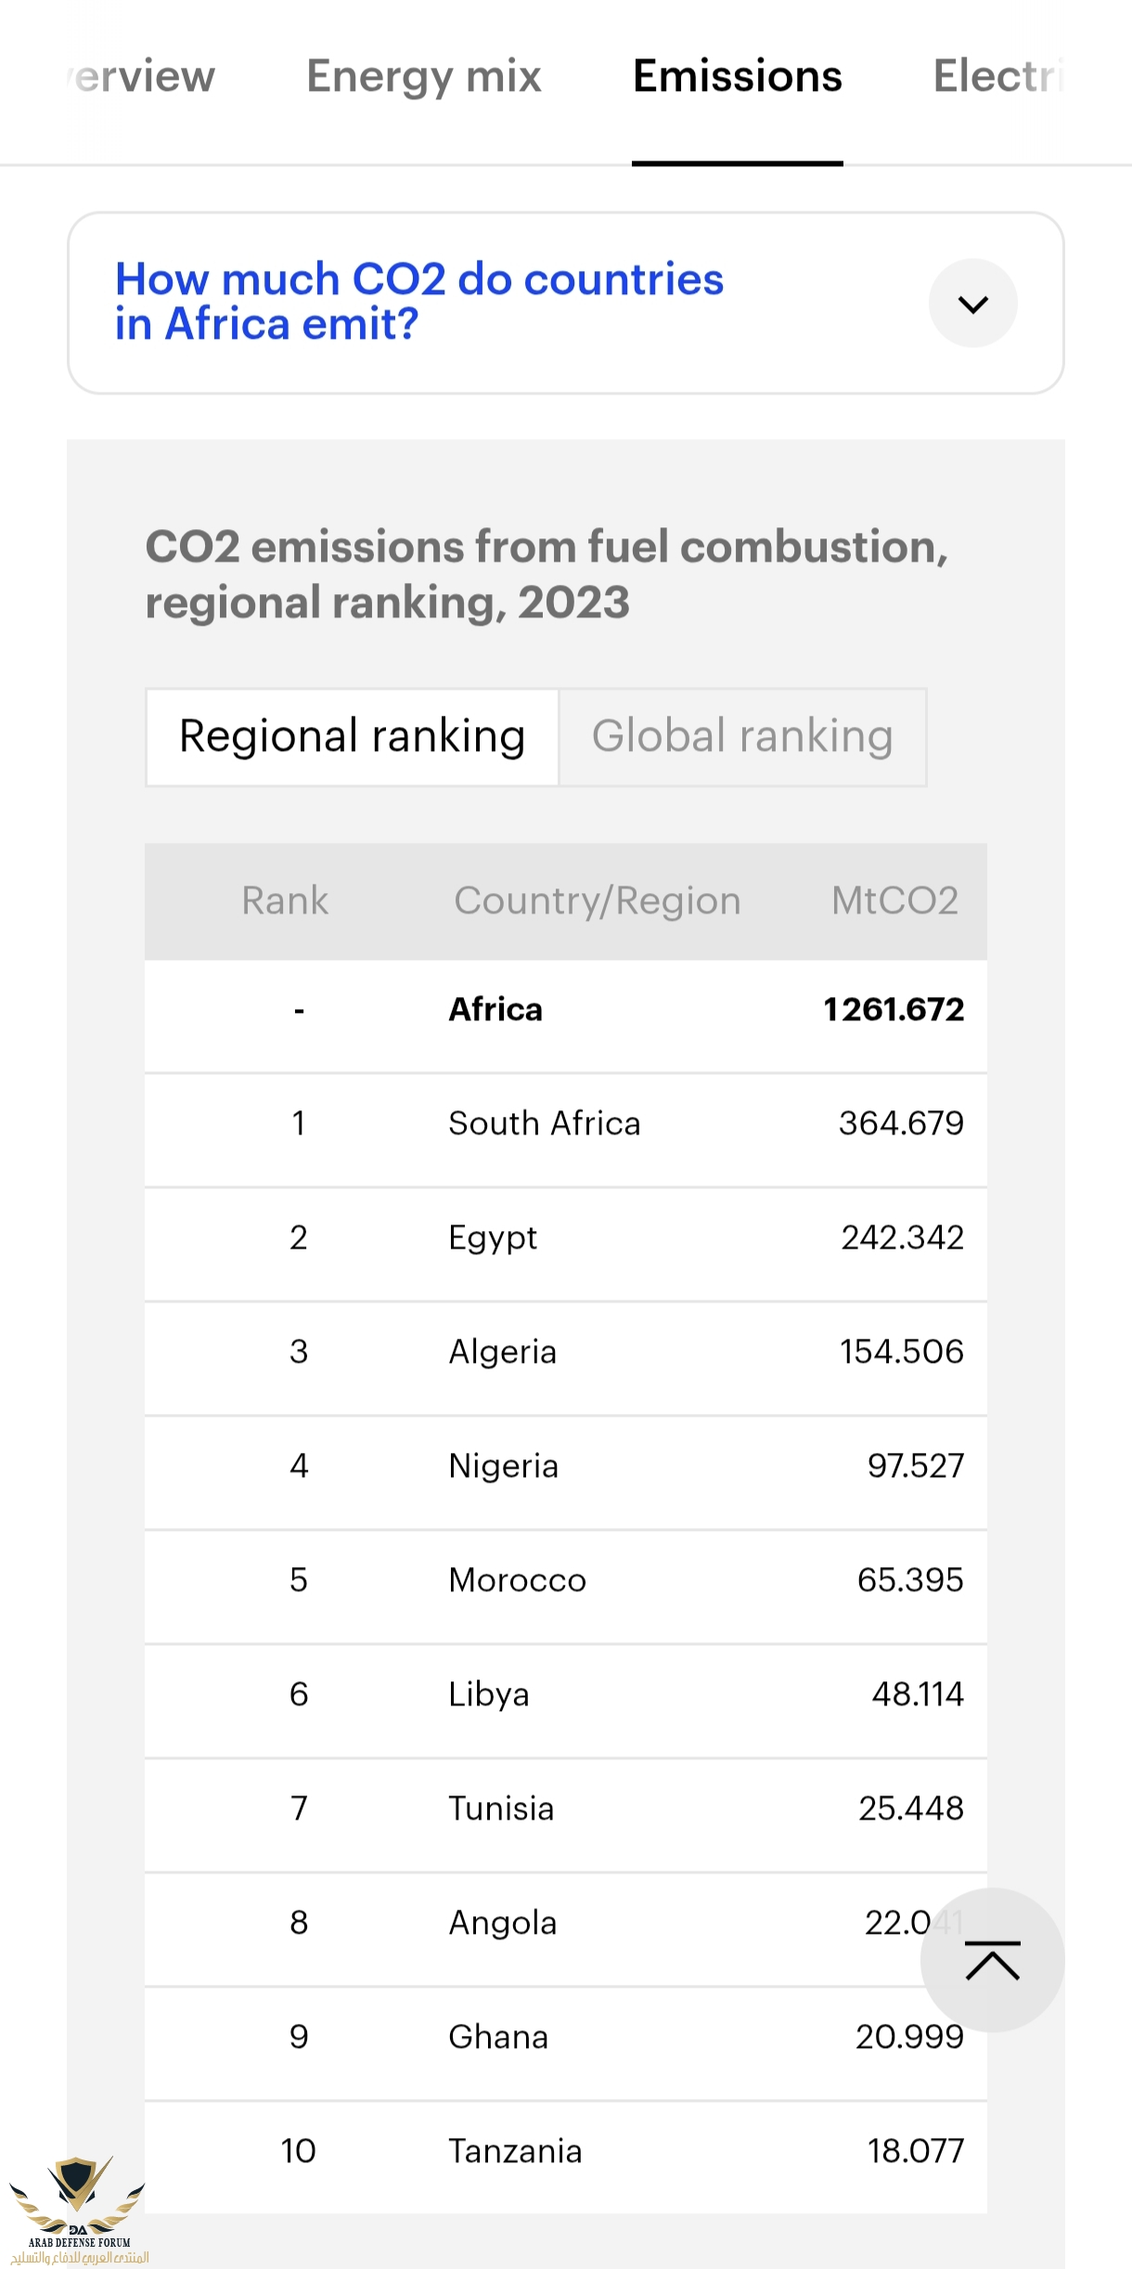Click the Arab Defense Forum logo
This screenshot has width=1132, height=2269.
[78, 2210]
